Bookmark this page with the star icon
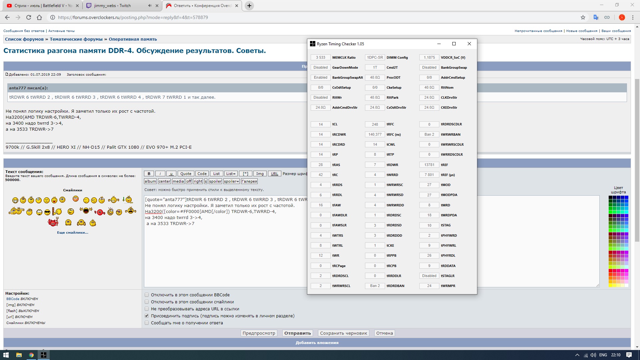The width and height of the screenshot is (640, 360). pos(583,17)
